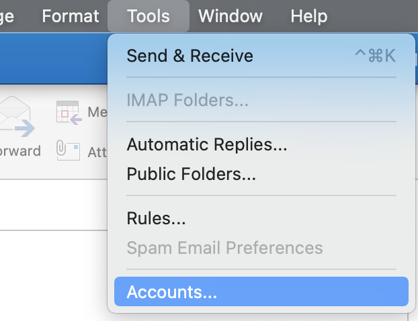
Task: Open the Rules... dialog
Action: [x=156, y=218]
